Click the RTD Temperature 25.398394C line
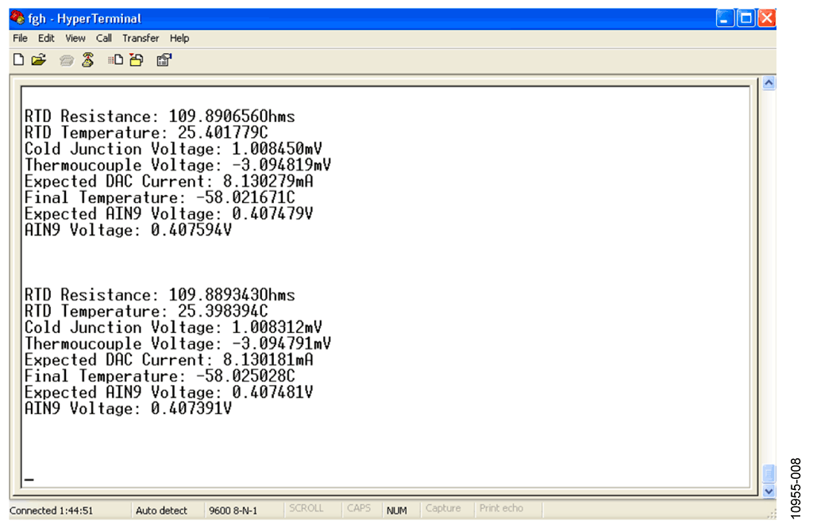This screenshot has height=528, width=813. 146,311
